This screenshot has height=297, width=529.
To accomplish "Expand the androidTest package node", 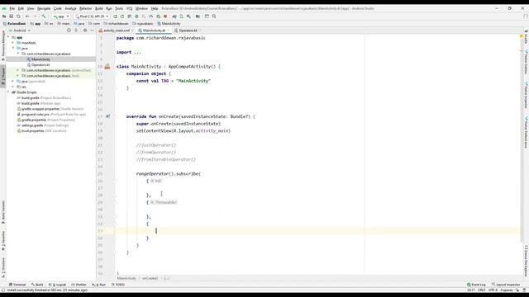I will (x=18, y=70).
